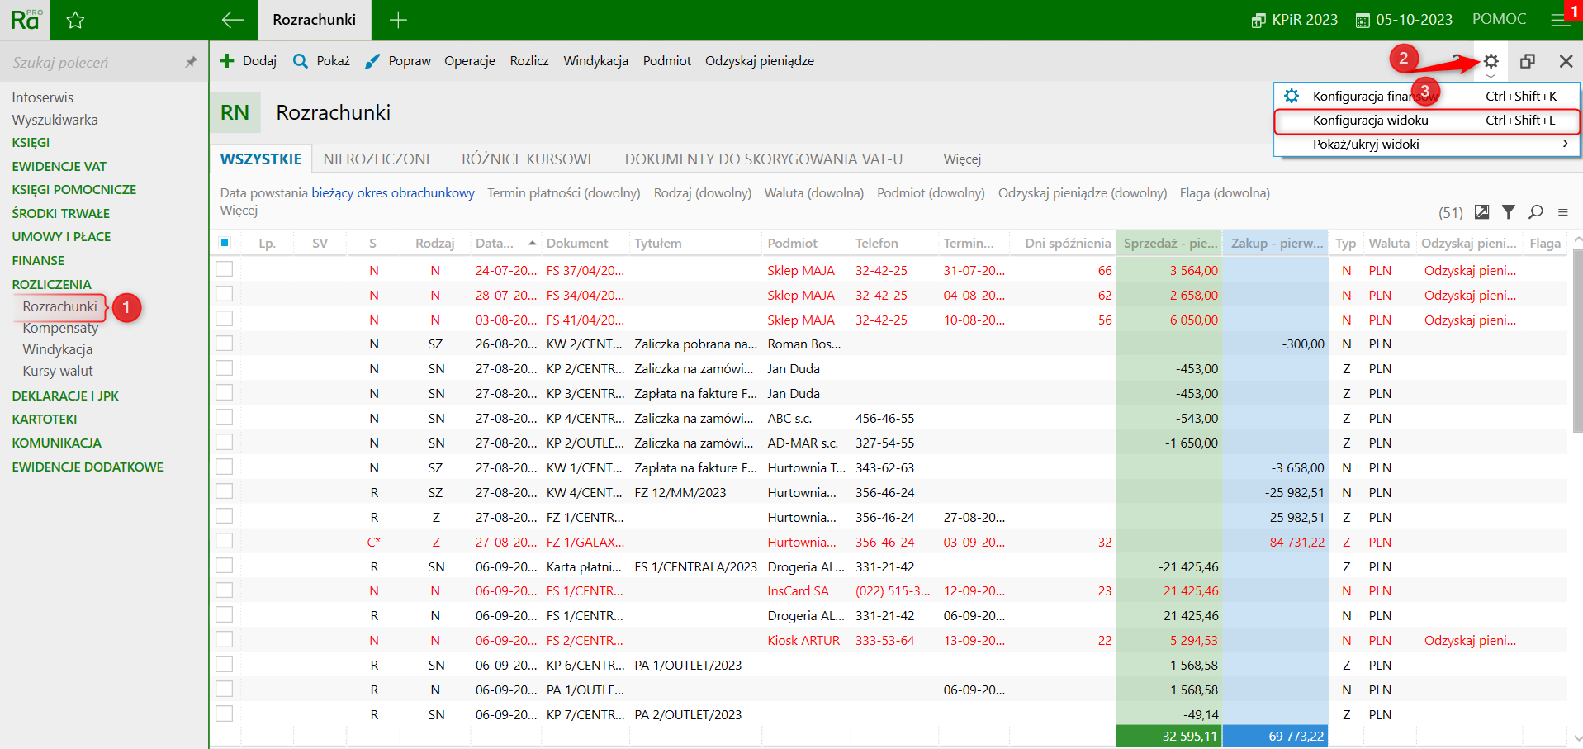Switch to the NIEROZLICZONE tab

click(x=378, y=159)
